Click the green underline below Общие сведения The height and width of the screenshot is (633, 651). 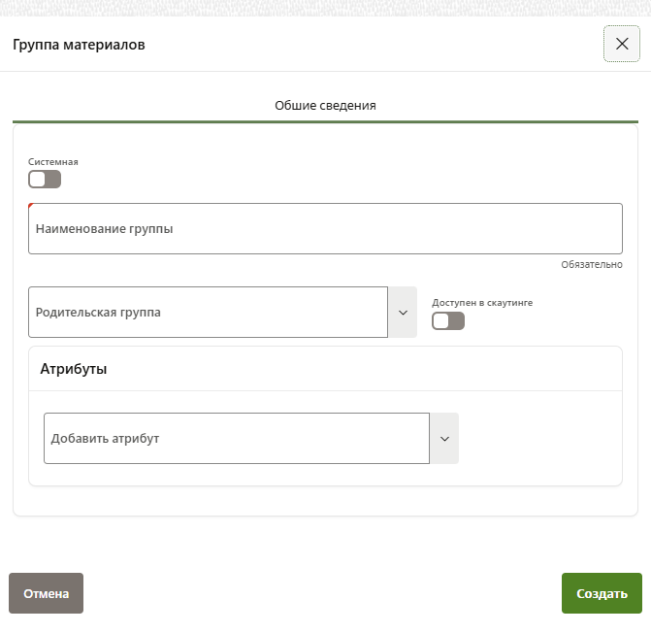[x=325, y=121]
